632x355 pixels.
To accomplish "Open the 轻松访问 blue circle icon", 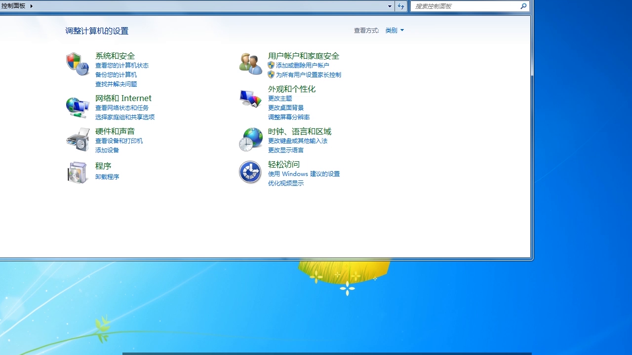I will pyautogui.click(x=250, y=172).
